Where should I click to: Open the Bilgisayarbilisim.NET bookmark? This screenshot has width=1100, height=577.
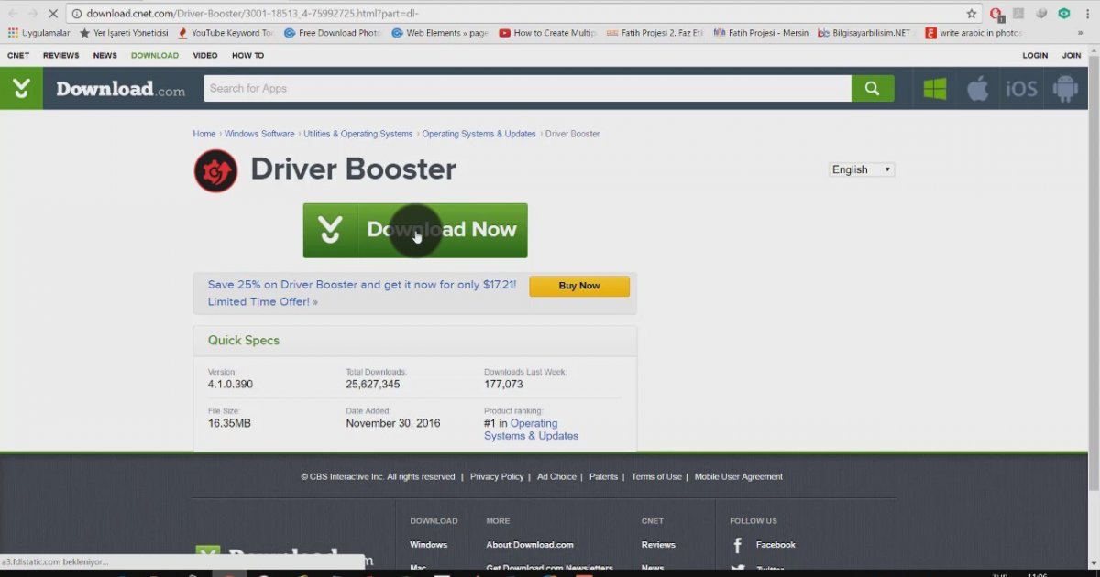(x=866, y=33)
